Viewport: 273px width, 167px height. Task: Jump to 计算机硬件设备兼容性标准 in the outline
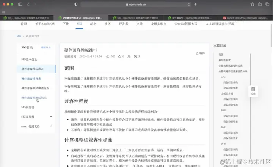233,71
